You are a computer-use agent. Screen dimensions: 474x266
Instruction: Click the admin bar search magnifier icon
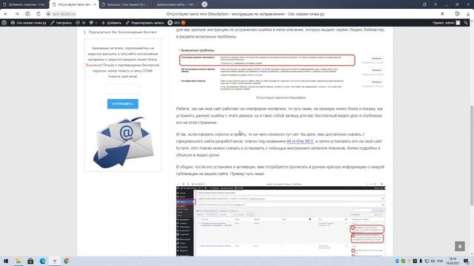coord(466,23)
